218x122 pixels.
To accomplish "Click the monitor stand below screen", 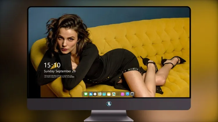I will point(109,116).
